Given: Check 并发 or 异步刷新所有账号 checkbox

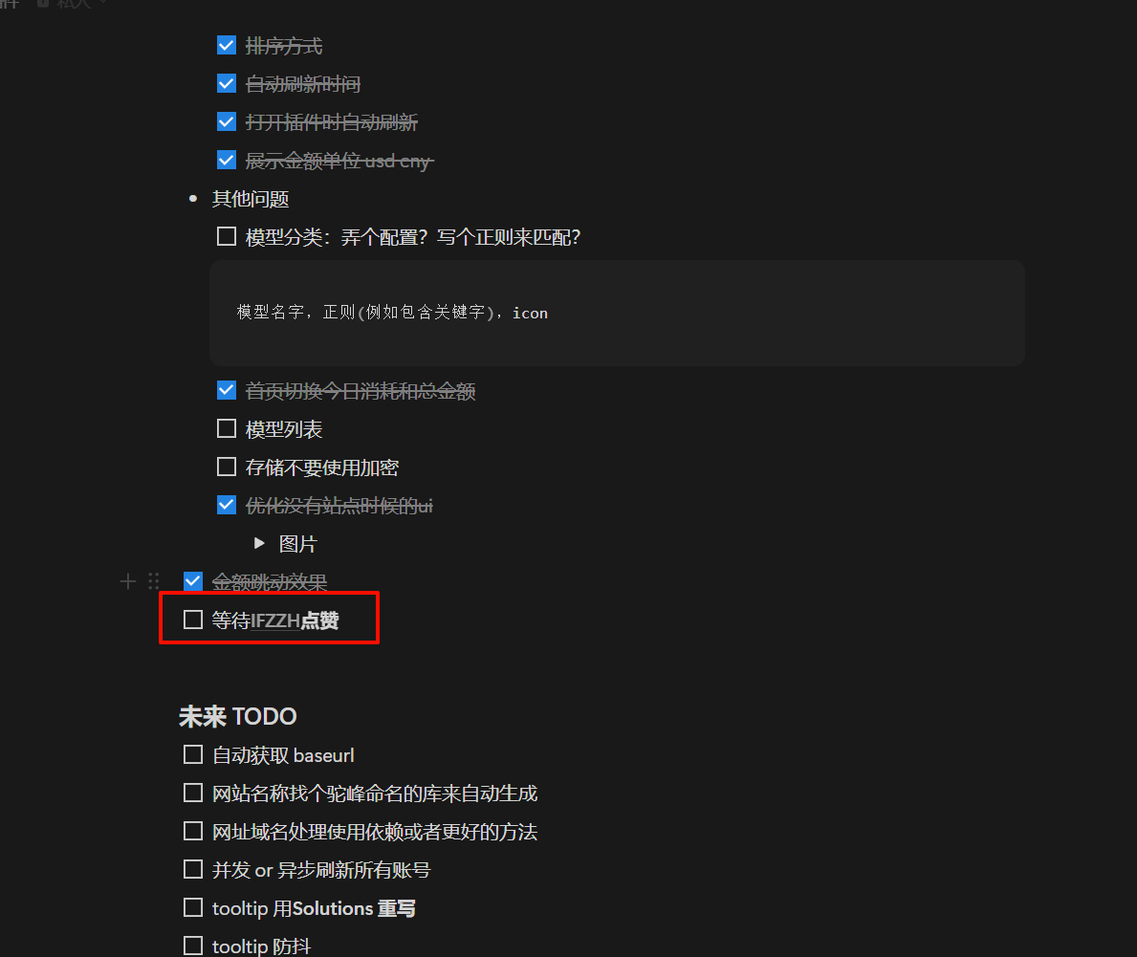Looking at the screenshot, I should pos(193,869).
